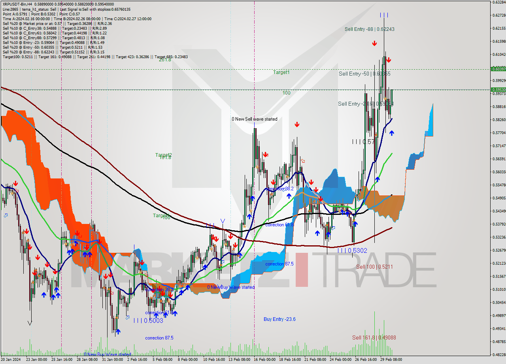Click the '24 Feb 00:00' date label
The height and width of the screenshot is (364, 506).
coord(341,360)
